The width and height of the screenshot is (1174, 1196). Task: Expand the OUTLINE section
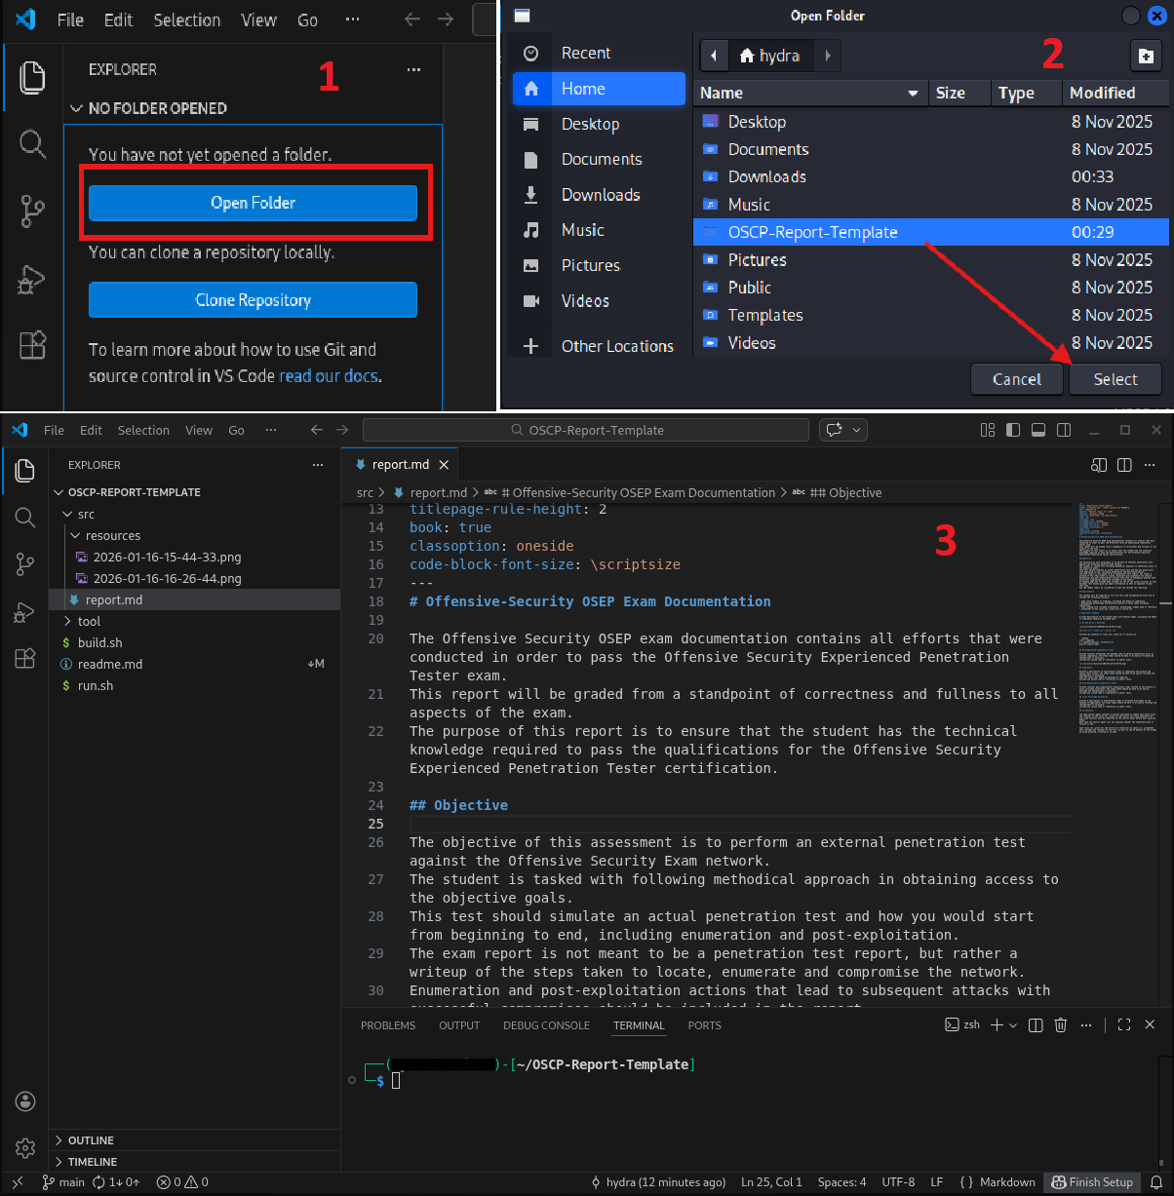pyautogui.click(x=195, y=1140)
